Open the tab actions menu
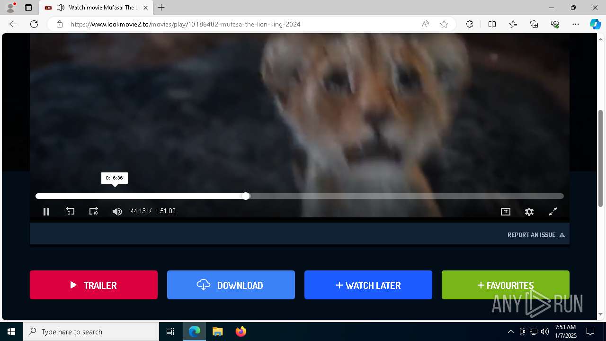Viewport: 606px width, 341px height. (x=28, y=8)
